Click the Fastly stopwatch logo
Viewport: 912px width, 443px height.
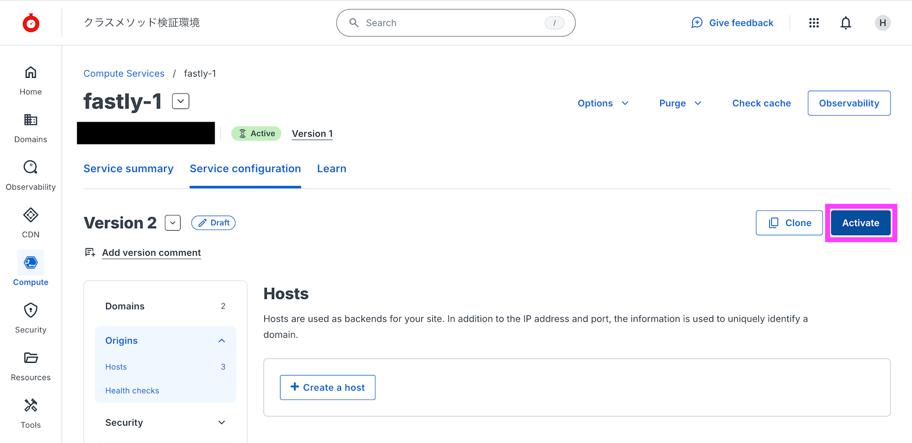(x=31, y=23)
